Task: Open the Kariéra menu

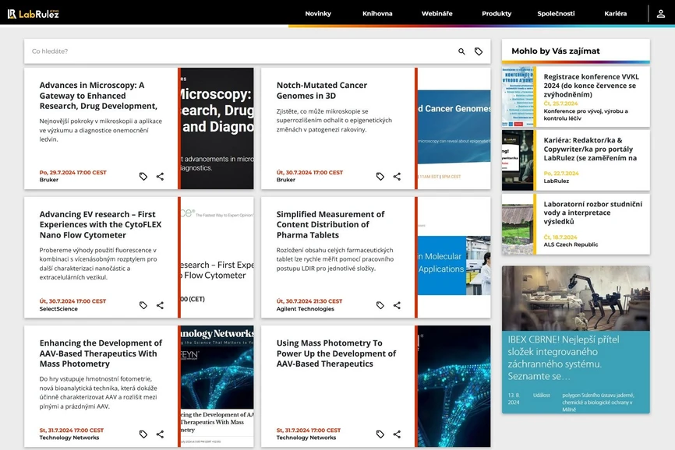Action: 615,14
